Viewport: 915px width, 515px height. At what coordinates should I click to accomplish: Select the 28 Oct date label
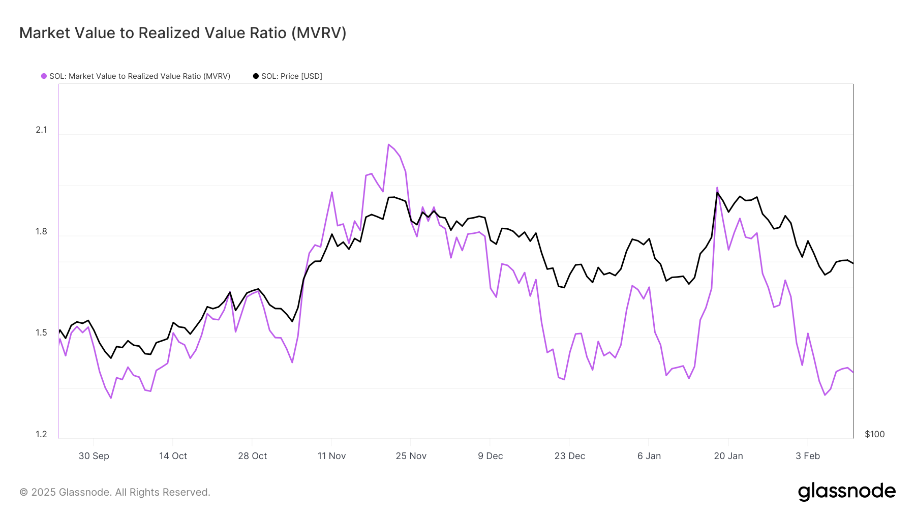(x=252, y=456)
